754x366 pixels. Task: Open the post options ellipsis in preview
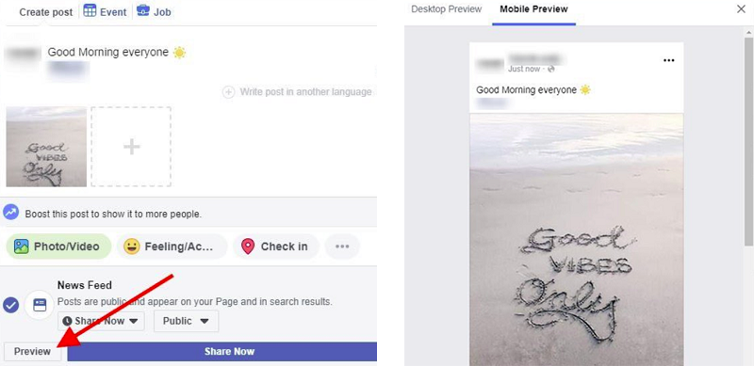point(669,60)
